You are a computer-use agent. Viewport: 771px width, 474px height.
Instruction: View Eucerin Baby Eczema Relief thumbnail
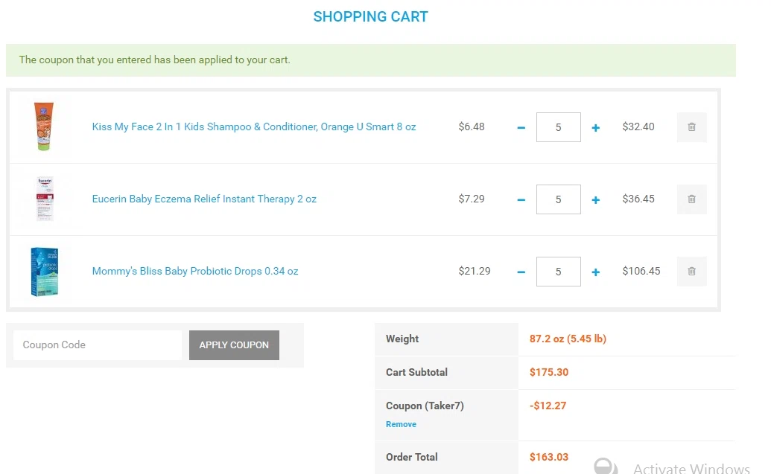click(x=45, y=199)
